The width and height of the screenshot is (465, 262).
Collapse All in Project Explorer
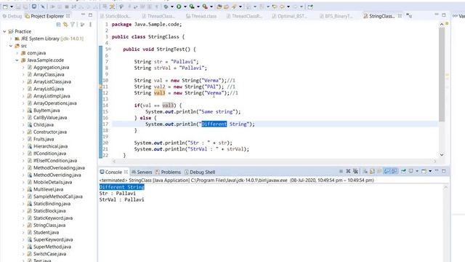point(58,24)
